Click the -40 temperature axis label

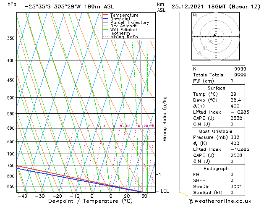coord(22,196)
